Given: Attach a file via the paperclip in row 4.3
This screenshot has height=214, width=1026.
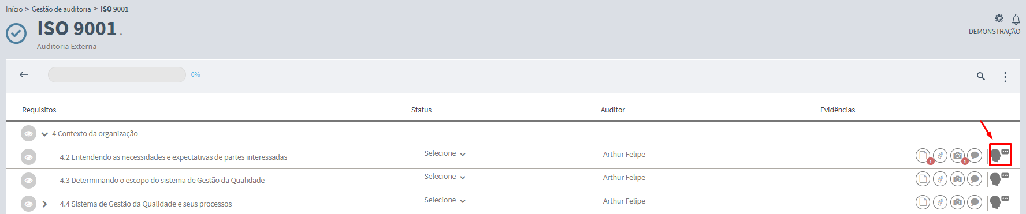Looking at the screenshot, I should (x=940, y=179).
